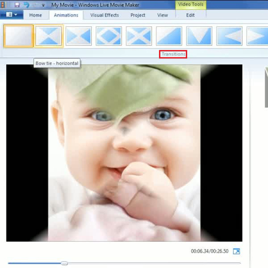Open the Project ribbon tab
The height and width of the screenshot is (268, 268).
pyautogui.click(x=138, y=15)
